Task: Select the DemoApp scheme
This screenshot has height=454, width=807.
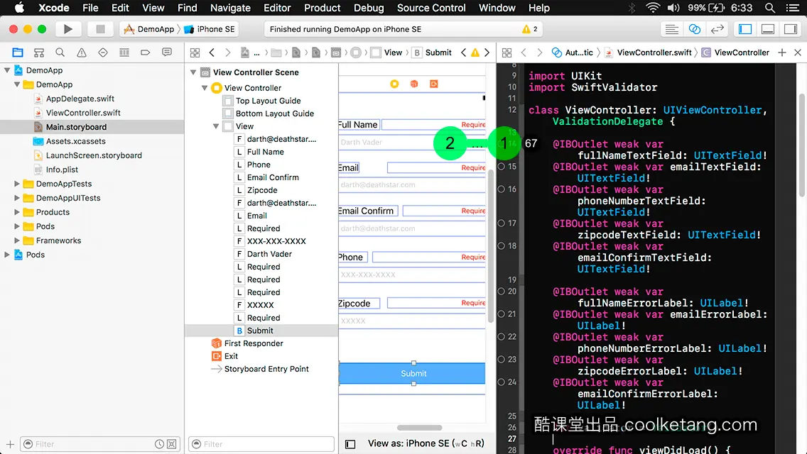Action: 149,29
